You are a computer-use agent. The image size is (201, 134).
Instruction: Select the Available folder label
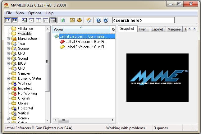(x=25, y=34)
